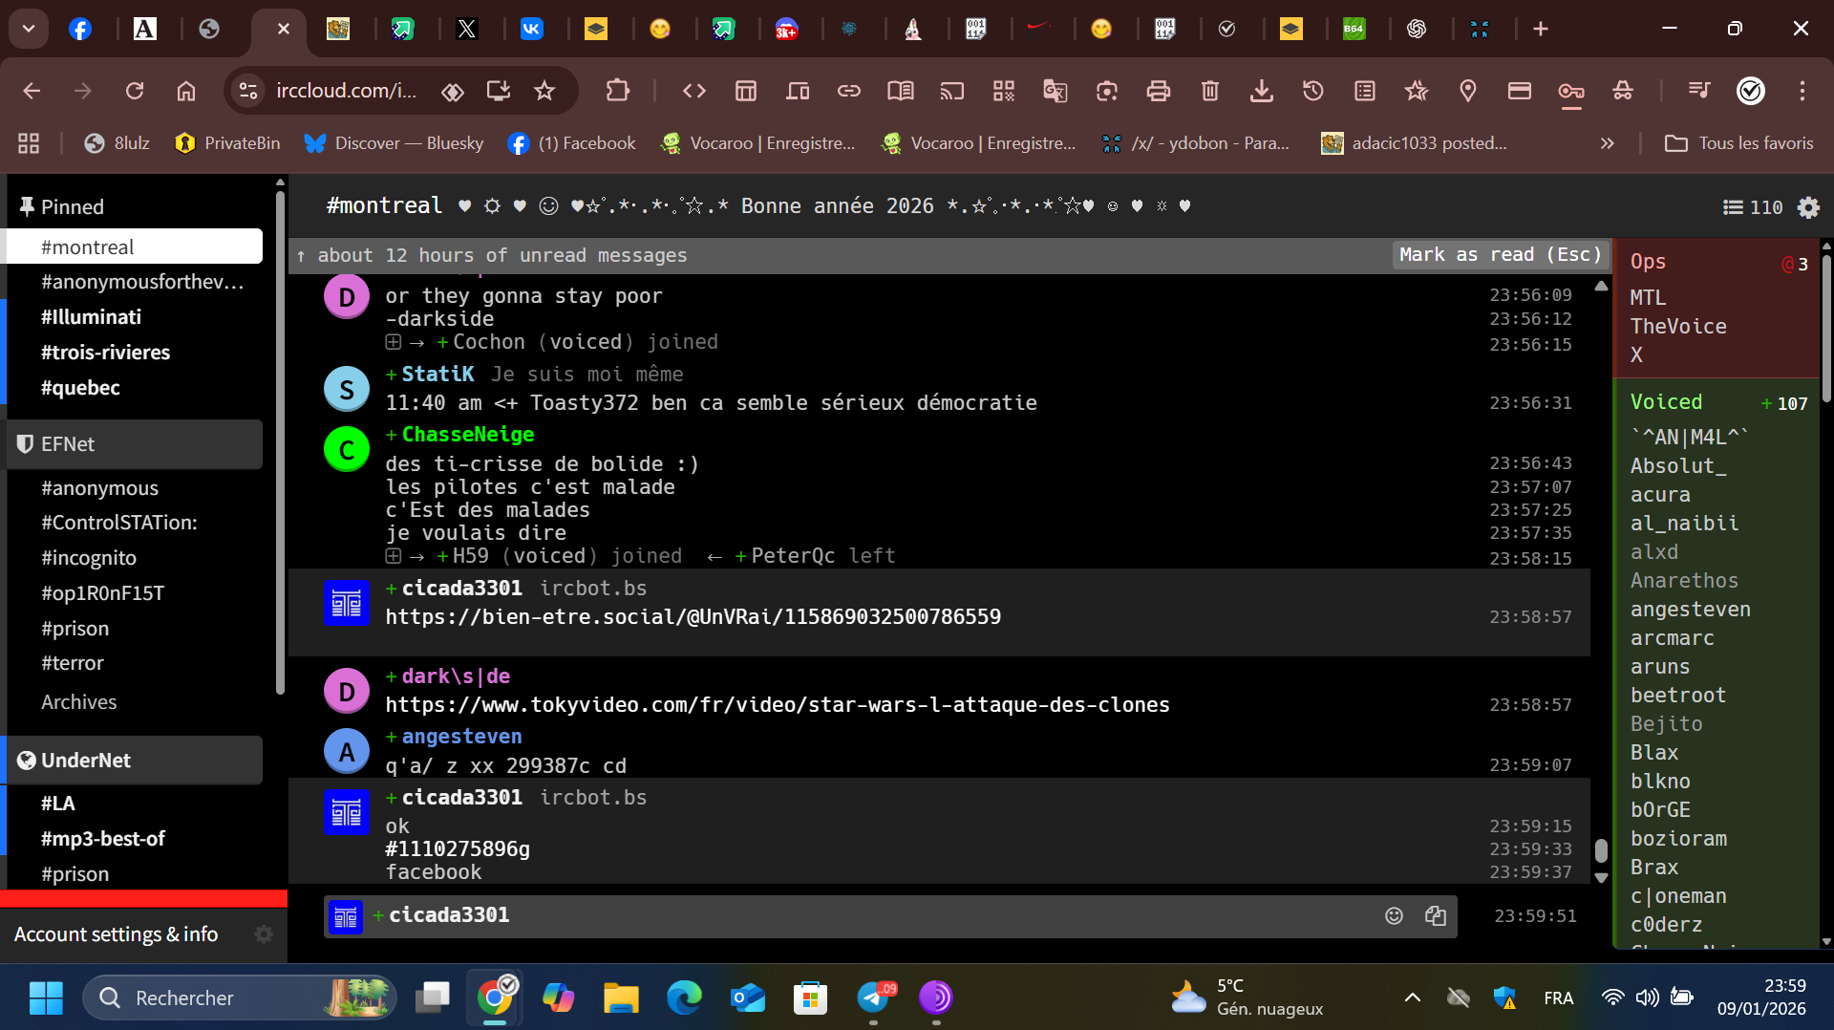Open the emoji picker in message box
Viewport: 1834px width, 1030px height.
(1394, 915)
